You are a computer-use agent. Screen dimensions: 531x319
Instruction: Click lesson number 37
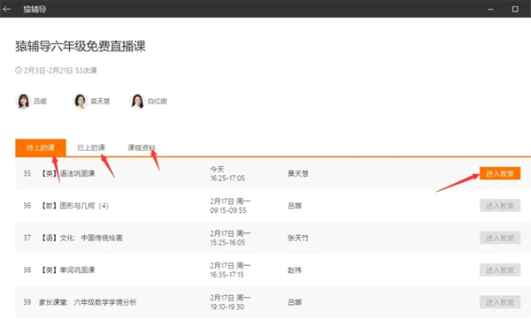point(27,238)
